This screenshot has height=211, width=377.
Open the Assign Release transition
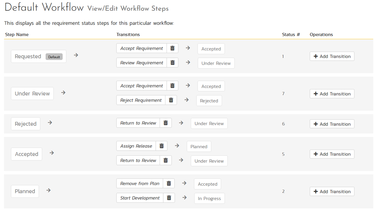[136, 146]
